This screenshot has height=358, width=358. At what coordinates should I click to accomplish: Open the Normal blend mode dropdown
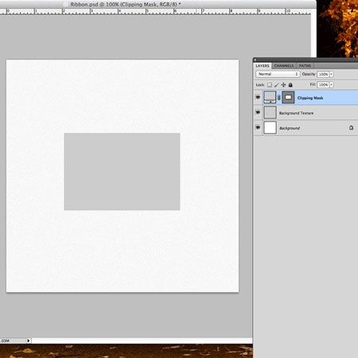pyautogui.click(x=278, y=74)
